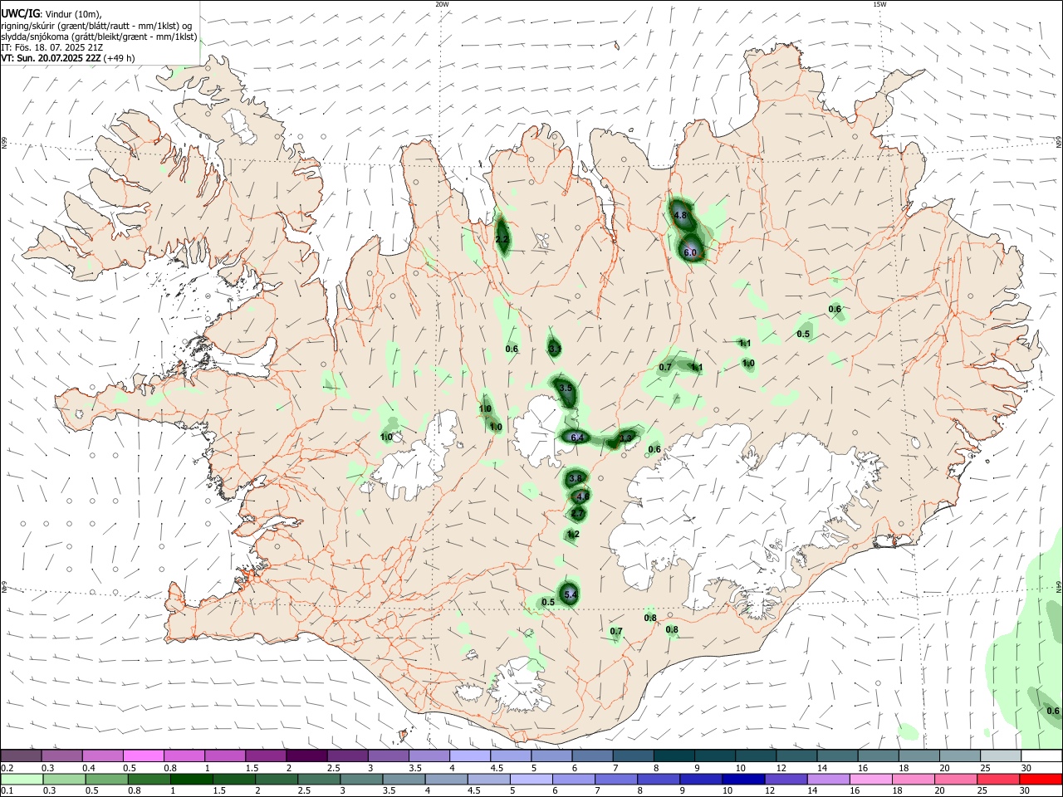Pick the navy blue swatch between rain 10 and 12
The width and height of the screenshot is (1063, 797).
coord(742,780)
